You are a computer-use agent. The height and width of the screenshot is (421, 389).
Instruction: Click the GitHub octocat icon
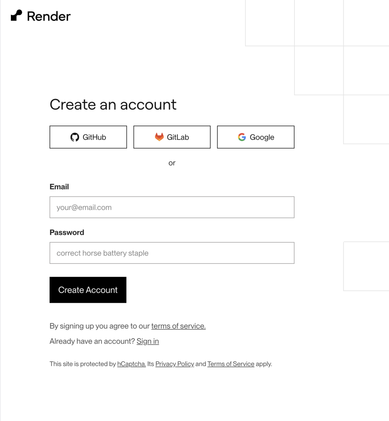(75, 137)
